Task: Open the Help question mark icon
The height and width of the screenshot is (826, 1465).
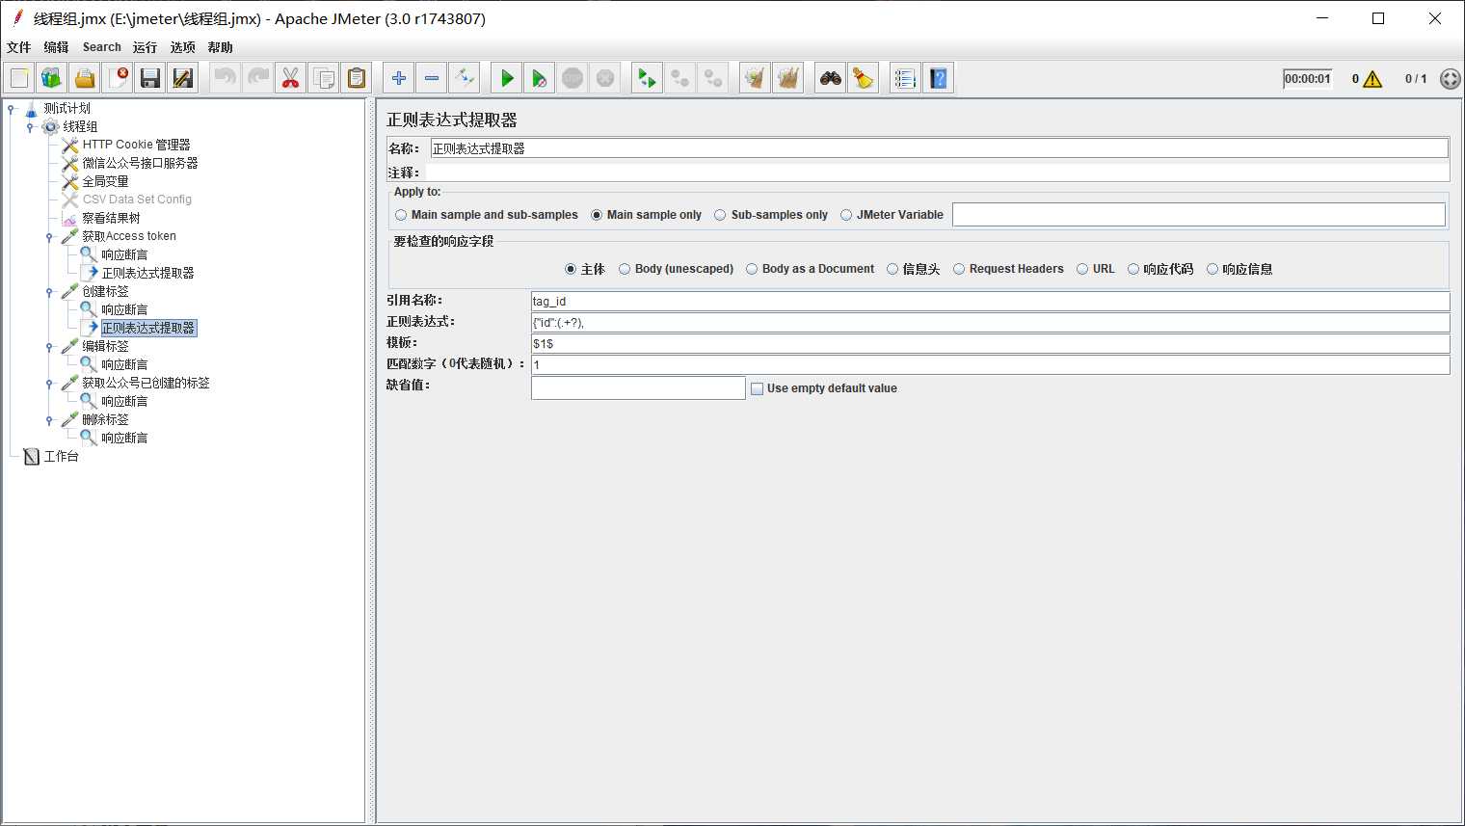Action: (x=939, y=78)
